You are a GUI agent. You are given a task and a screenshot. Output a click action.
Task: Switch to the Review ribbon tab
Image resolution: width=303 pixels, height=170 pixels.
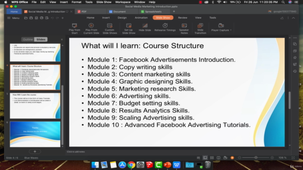click(x=183, y=18)
